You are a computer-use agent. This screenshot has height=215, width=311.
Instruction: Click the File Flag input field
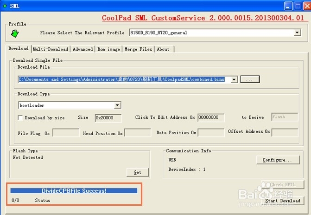(66, 133)
